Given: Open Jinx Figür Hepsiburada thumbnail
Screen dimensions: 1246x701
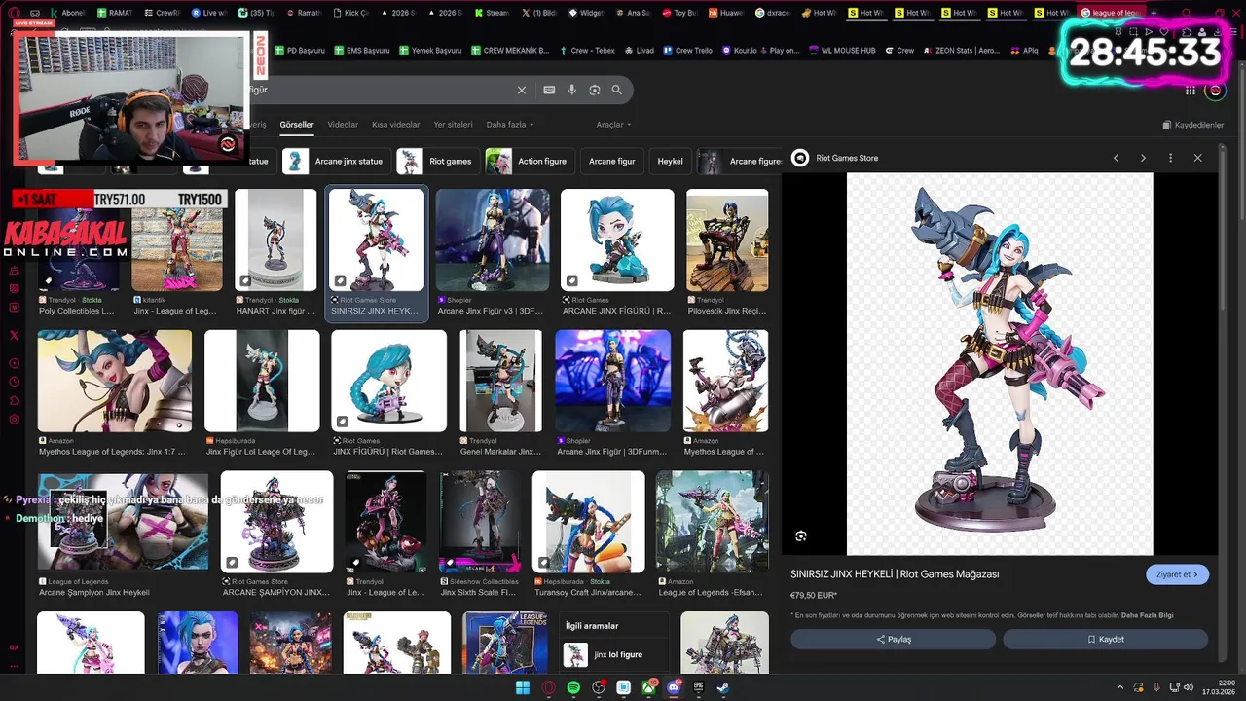Looking at the screenshot, I should pyautogui.click(x=262, y=381).
